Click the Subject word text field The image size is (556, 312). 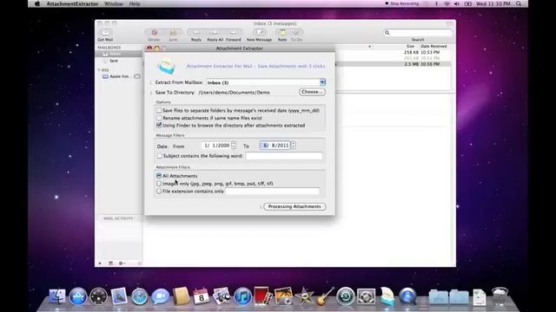click(284, 156)
